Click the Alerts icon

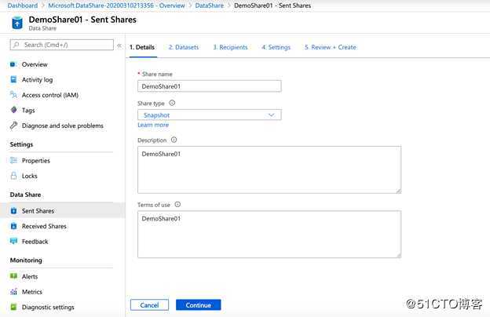pyautogui.click(x=13, y=276)
